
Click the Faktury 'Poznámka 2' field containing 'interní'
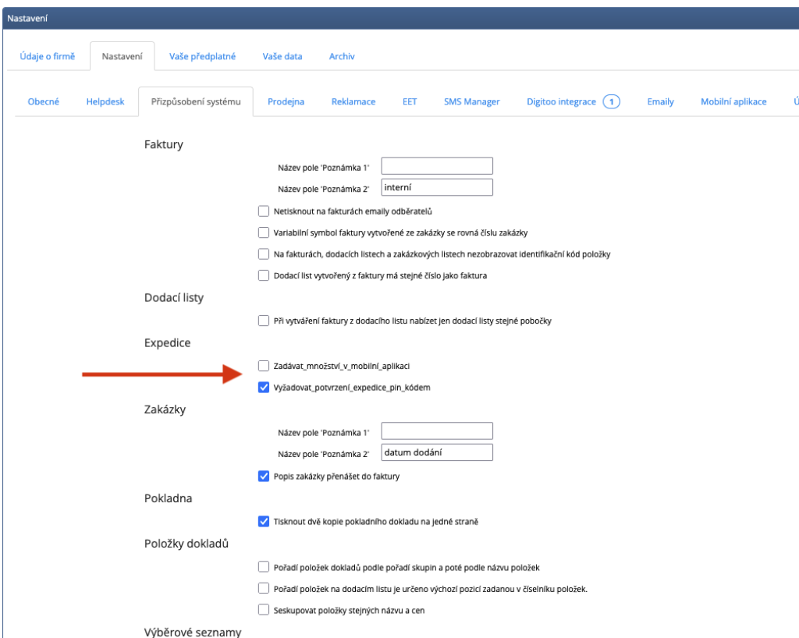[437, 187]
